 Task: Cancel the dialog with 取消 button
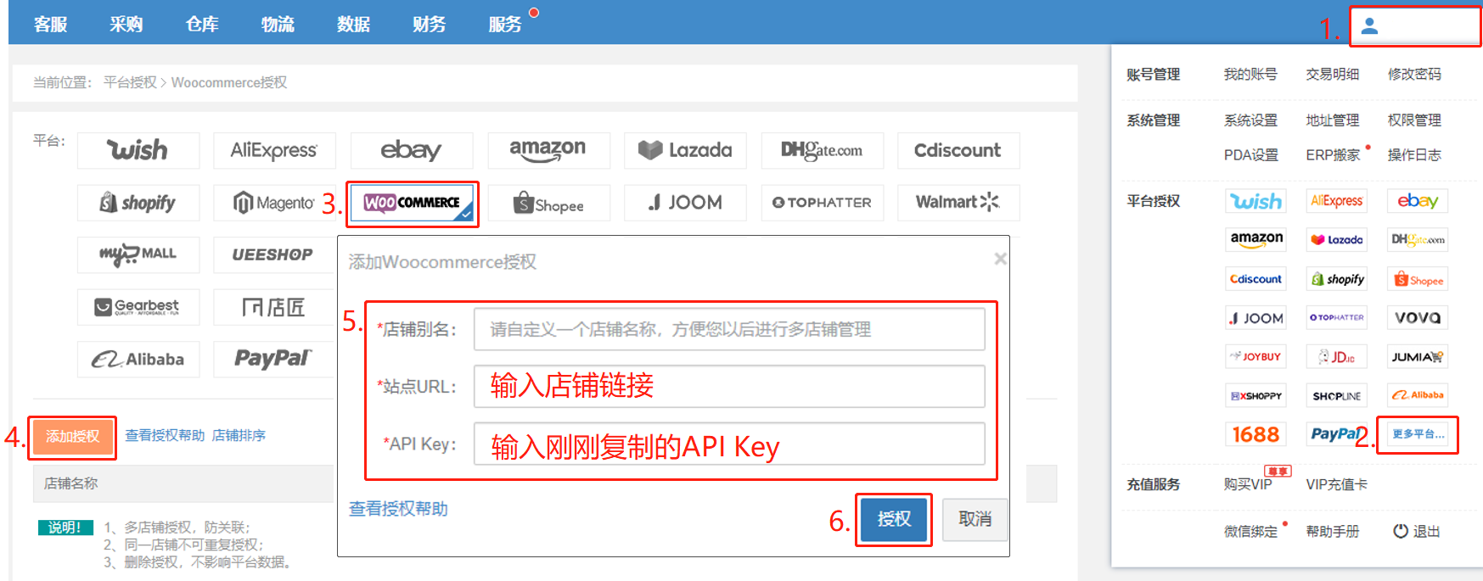[975, 519]
